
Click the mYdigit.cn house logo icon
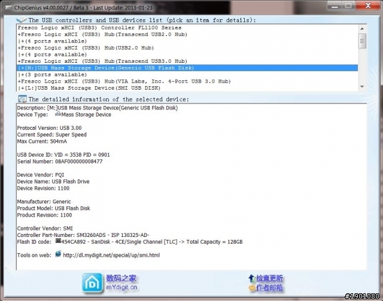(92, 282)
